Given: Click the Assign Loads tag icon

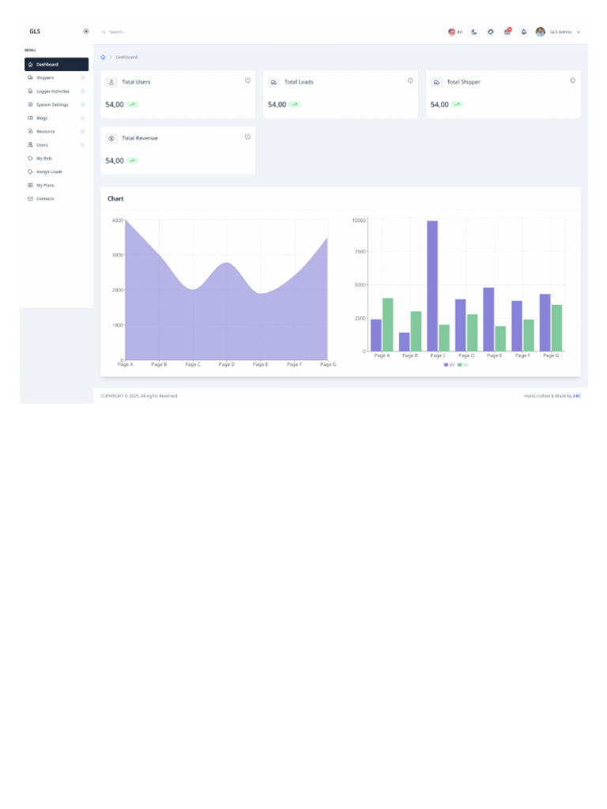Looking at the screenshot, I should (30, 171).
